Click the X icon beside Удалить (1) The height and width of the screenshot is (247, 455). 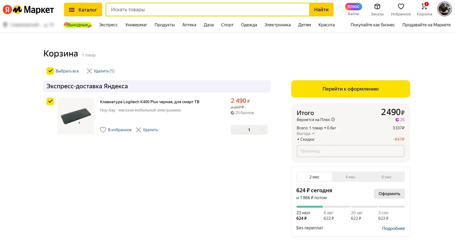(x=89, y=71)
